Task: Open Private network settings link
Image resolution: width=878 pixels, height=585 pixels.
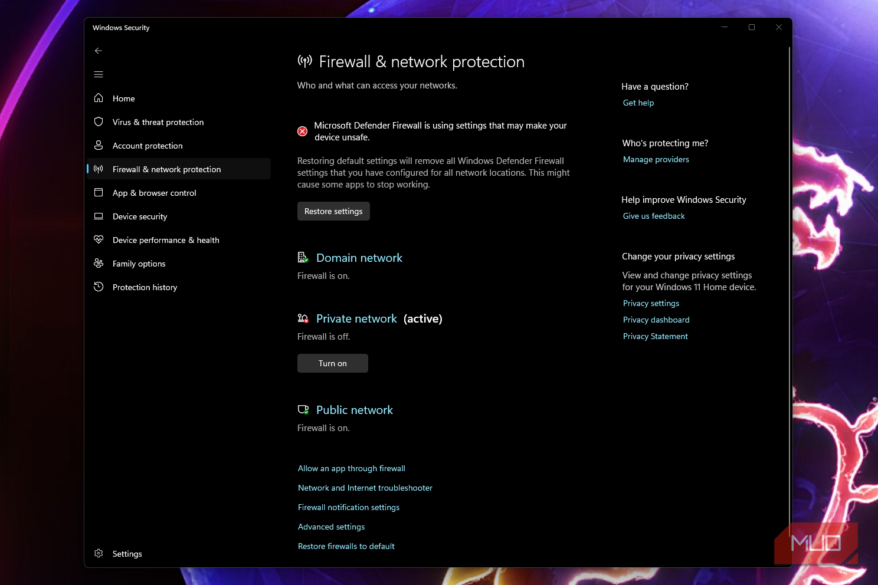Action: pyautogui.click(x=356, y=318)
